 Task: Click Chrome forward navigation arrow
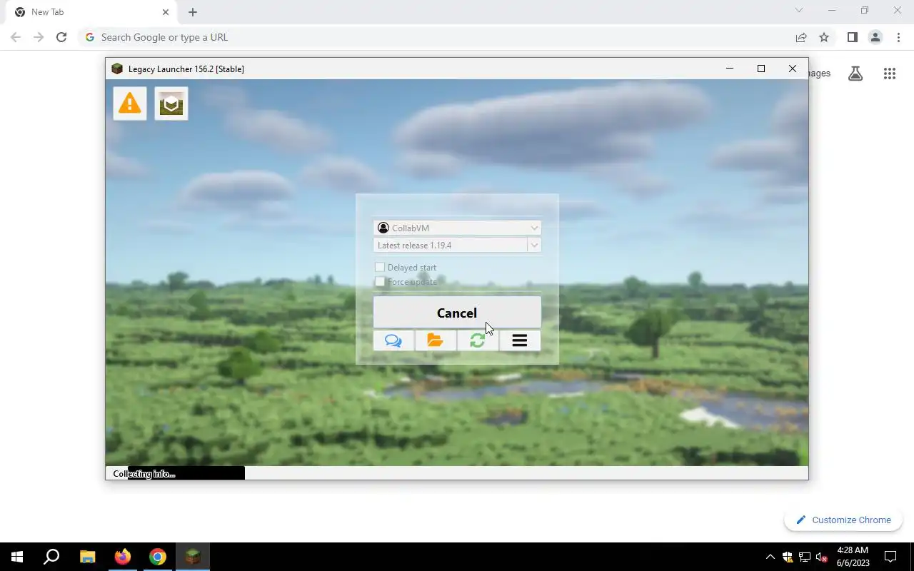click(x=39, y=37)
